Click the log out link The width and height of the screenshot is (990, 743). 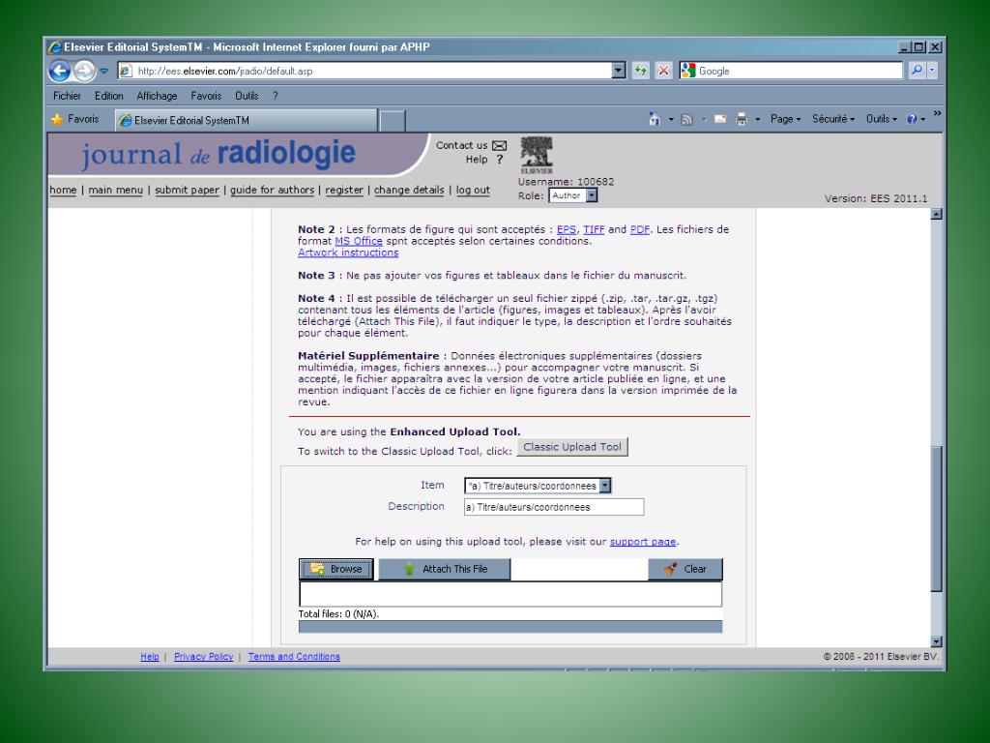click(473, 190)
